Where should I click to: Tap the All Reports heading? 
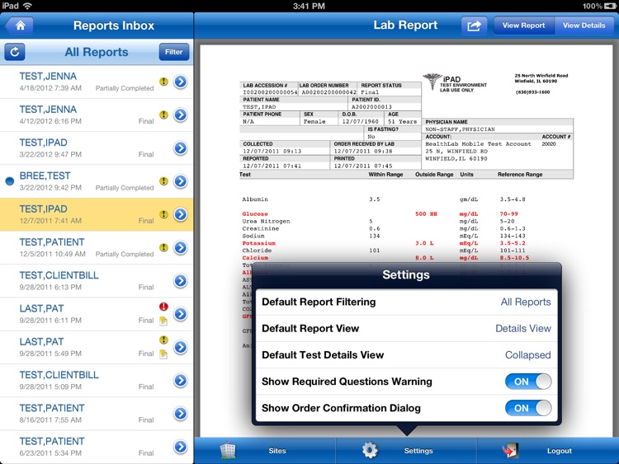pyautogui.click(x=97, y=52)
